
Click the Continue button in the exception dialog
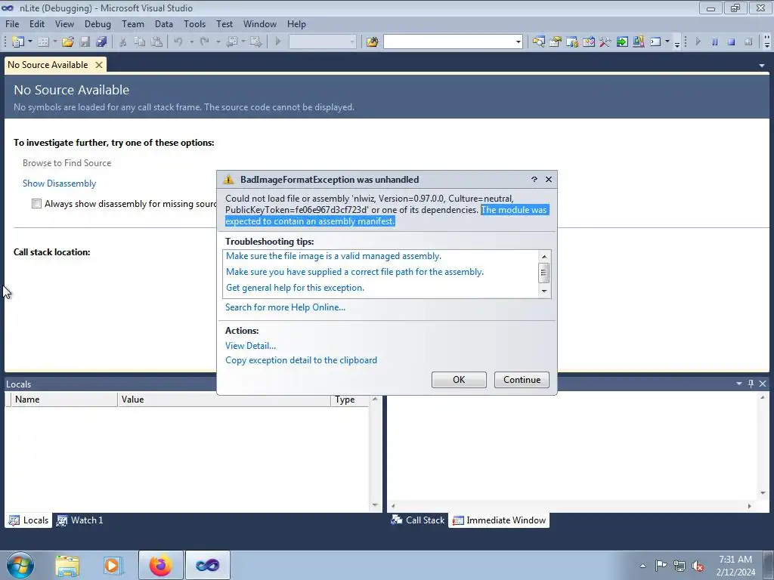522,380
